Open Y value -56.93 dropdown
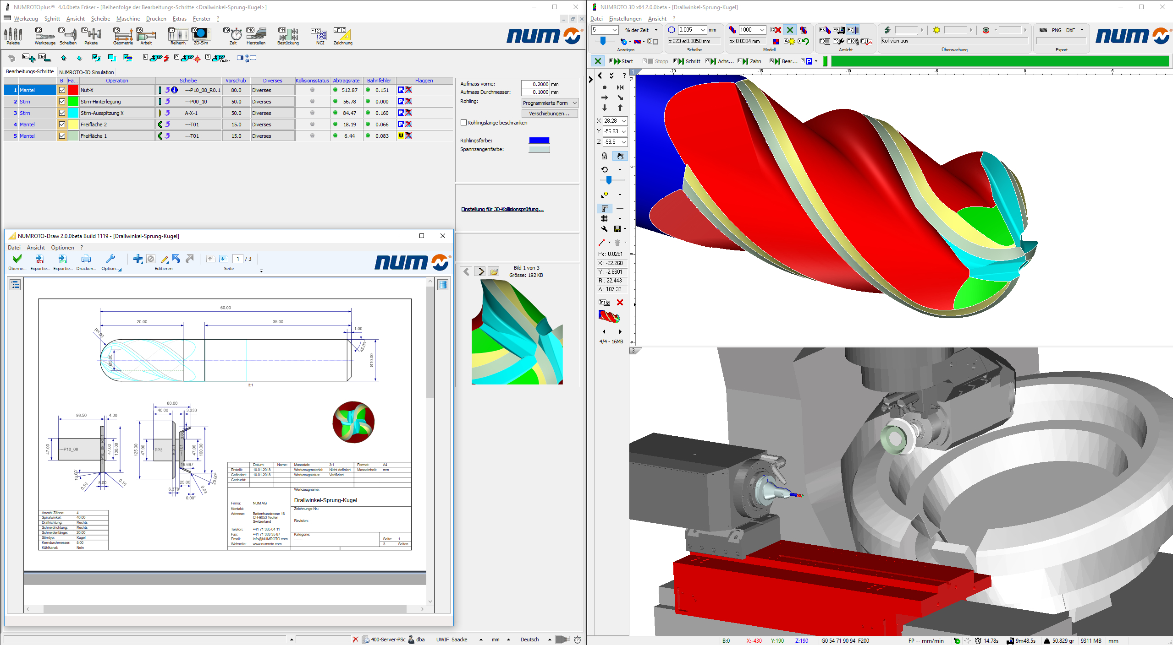Image resolution: width=1173 pixels, height=645 pixels. tap(623, 131)
